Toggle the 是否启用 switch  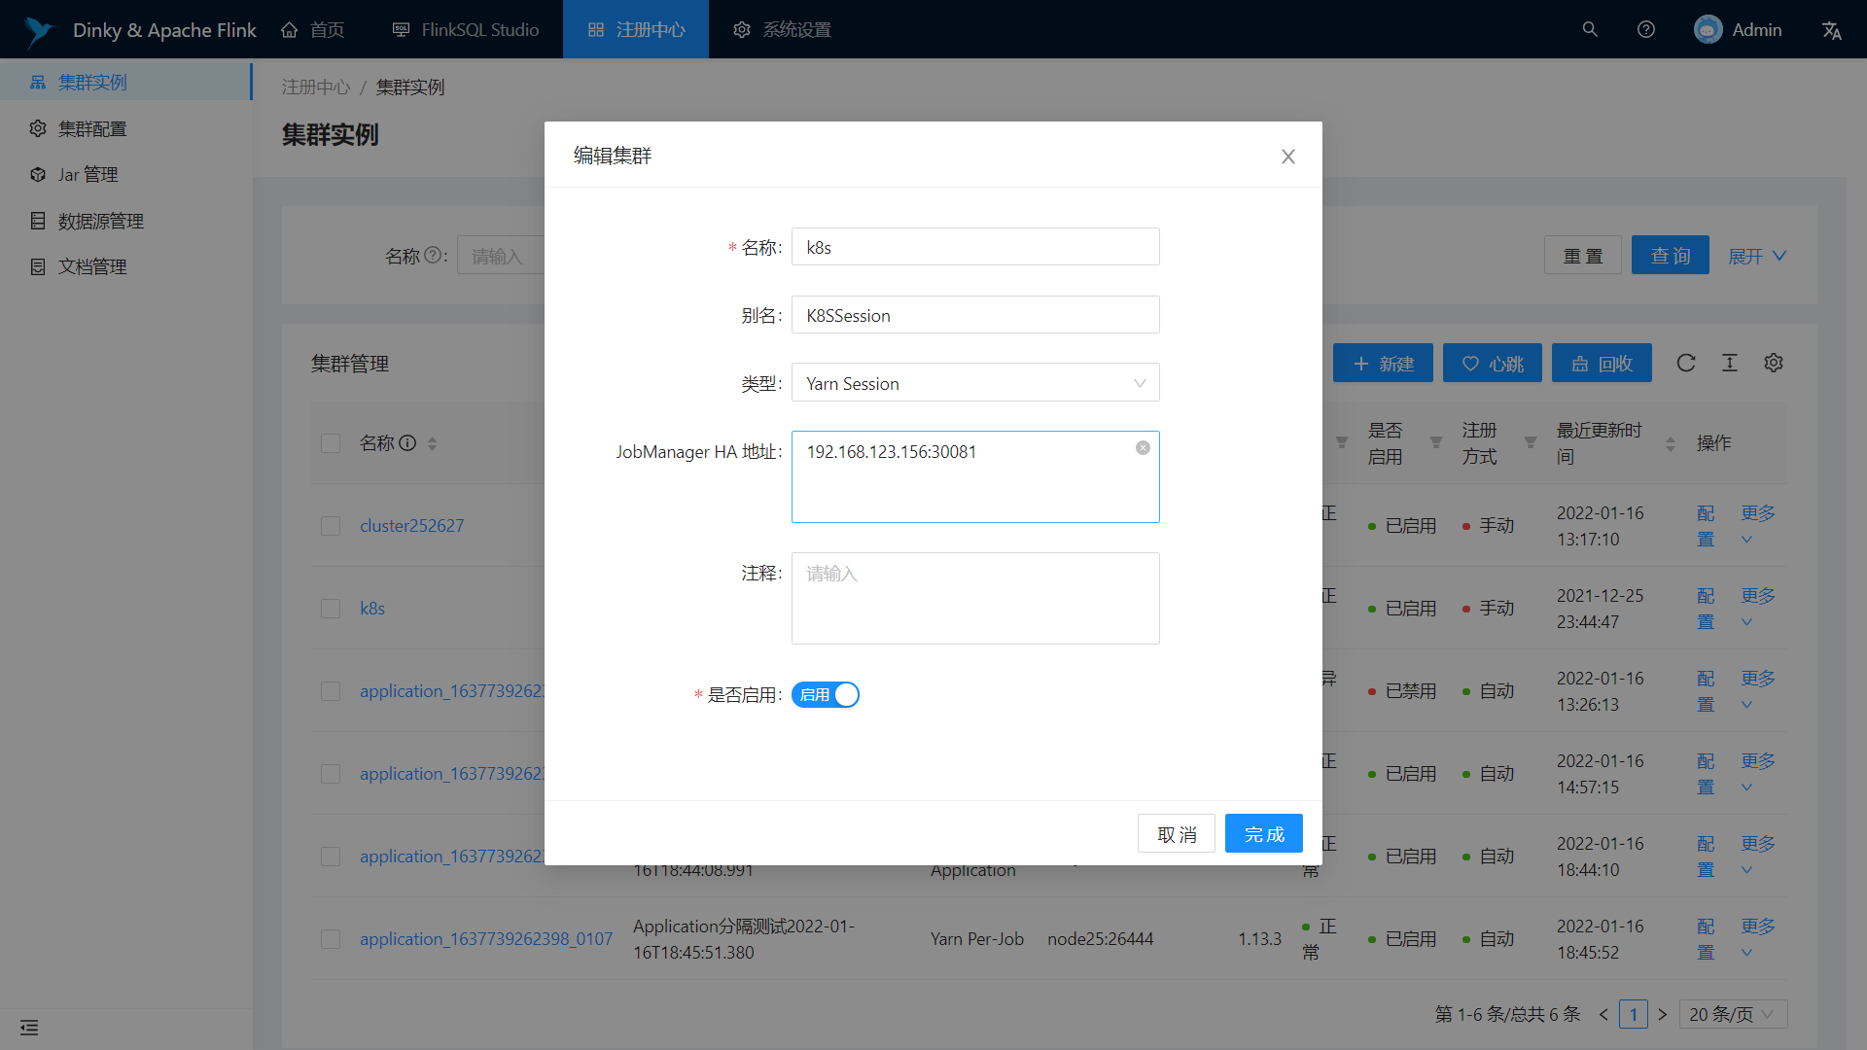pos(826,695)
